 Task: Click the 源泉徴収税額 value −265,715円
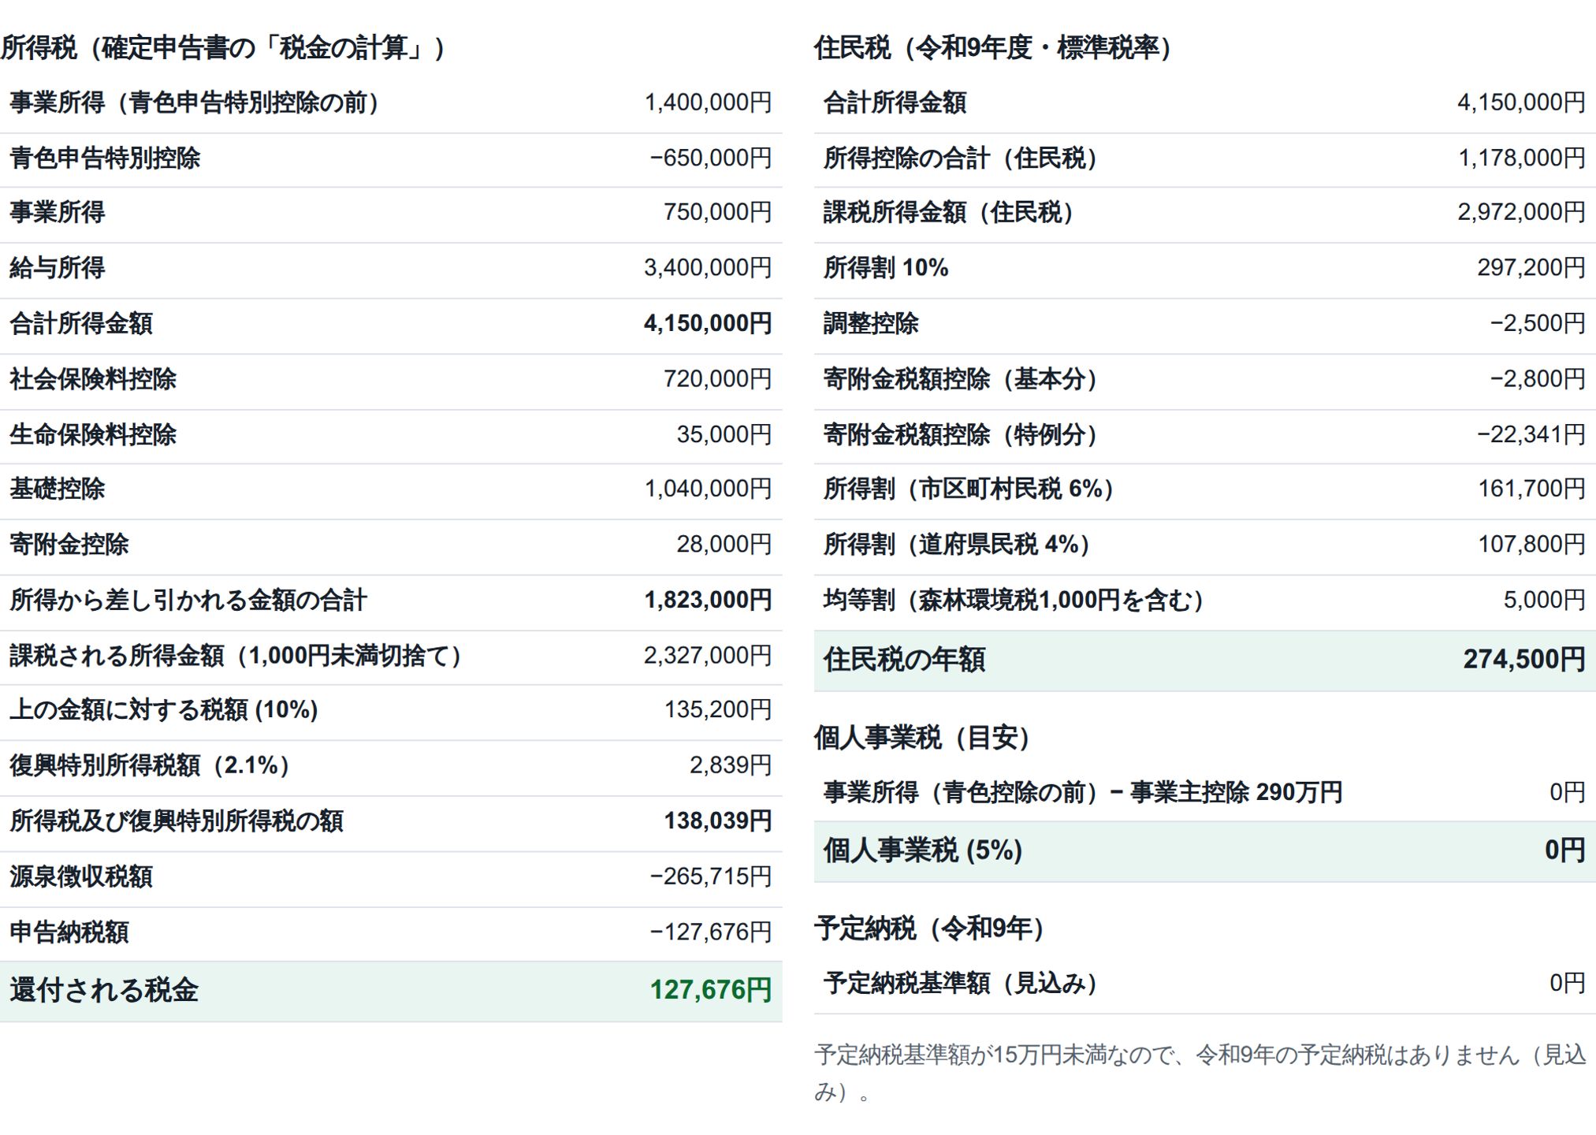(710, 876)
